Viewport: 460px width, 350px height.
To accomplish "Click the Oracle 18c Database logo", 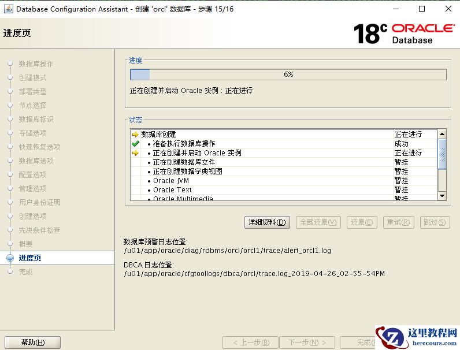I will coord(404,33).
